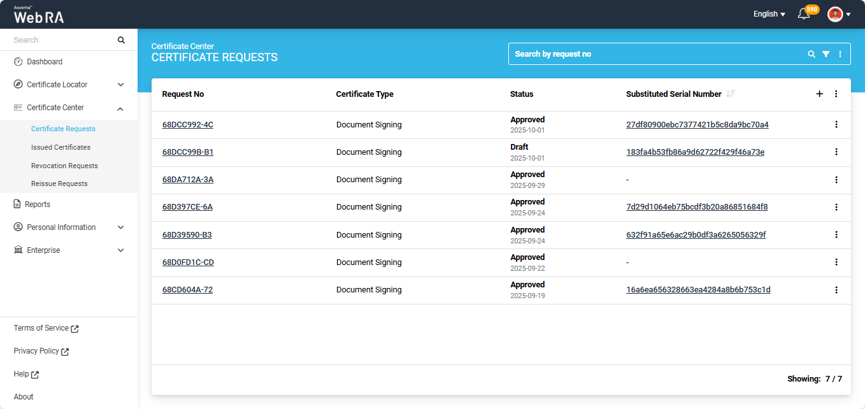Click the filter icon in search bar
Screen dimensions: 865x409
tap(826, 54)
